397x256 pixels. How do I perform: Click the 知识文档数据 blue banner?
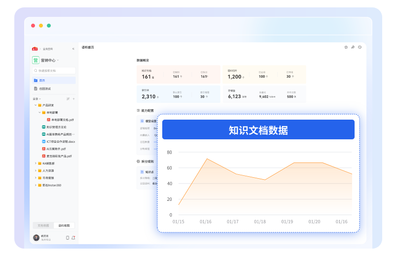click(x=258, y=129)
